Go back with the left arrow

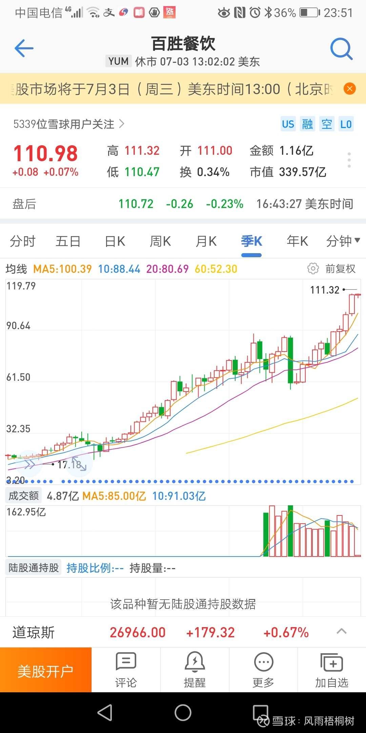(x=24, y=48)
